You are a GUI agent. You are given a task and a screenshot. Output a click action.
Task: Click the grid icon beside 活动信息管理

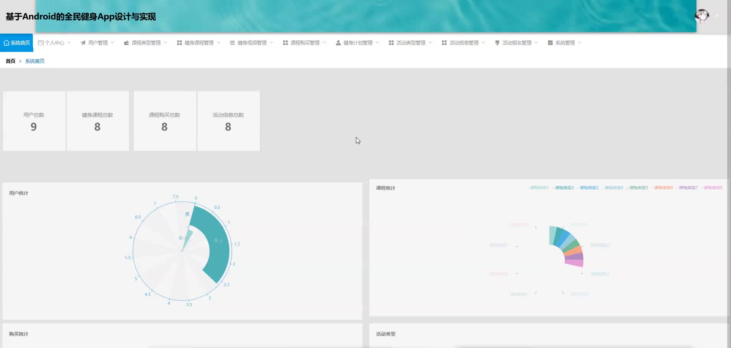click(x=444, y=43)
